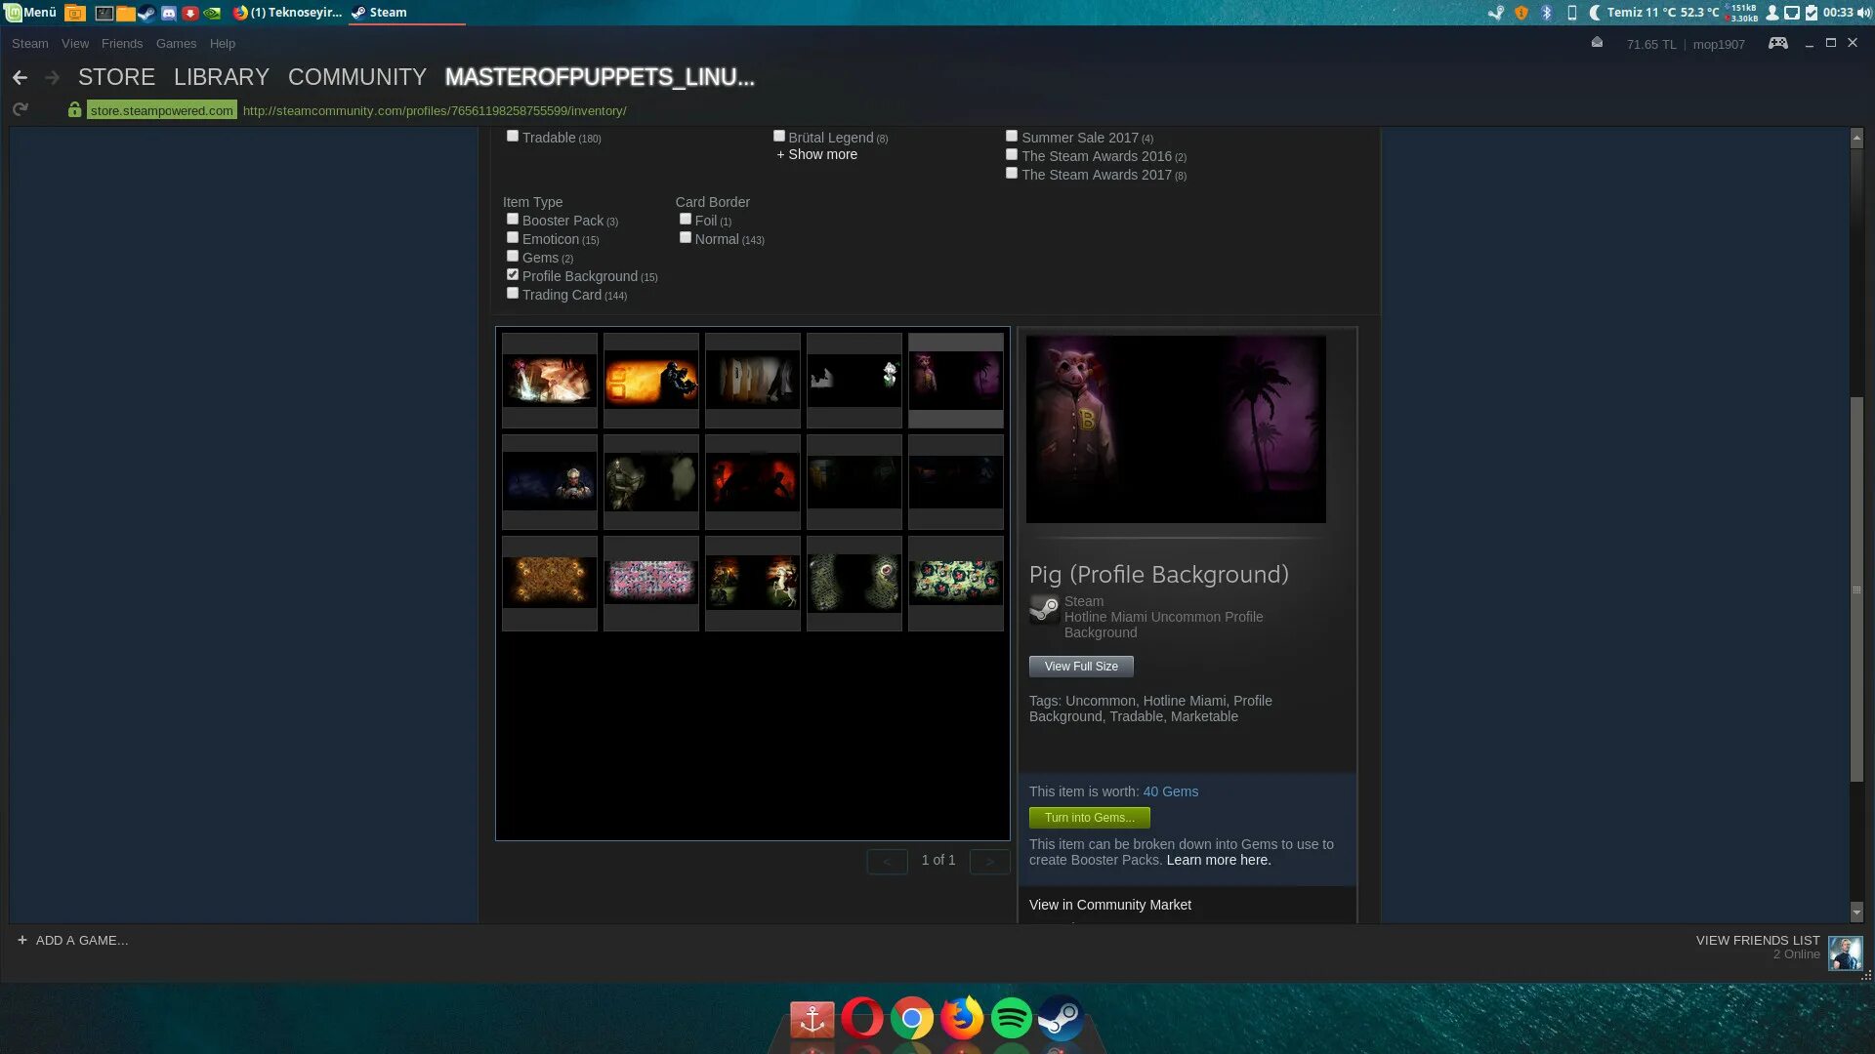Viewport: 1875px width, 1054px height.
Task: Launch Google Chrome from the dock
Action: pyautogui.click(x=911, y=1018)
